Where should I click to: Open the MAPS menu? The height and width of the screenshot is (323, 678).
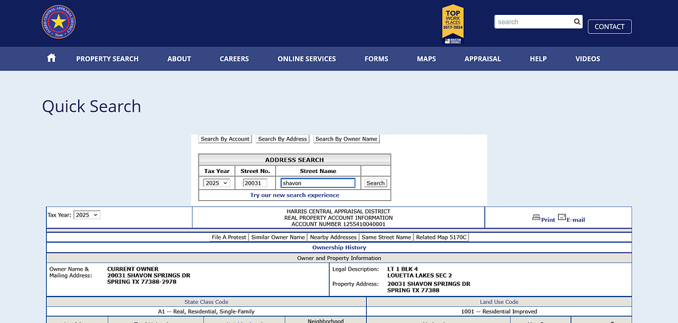pyautogui.click(x=426, y=59)
